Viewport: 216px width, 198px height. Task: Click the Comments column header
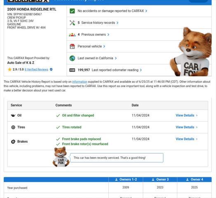click(63, 105)
